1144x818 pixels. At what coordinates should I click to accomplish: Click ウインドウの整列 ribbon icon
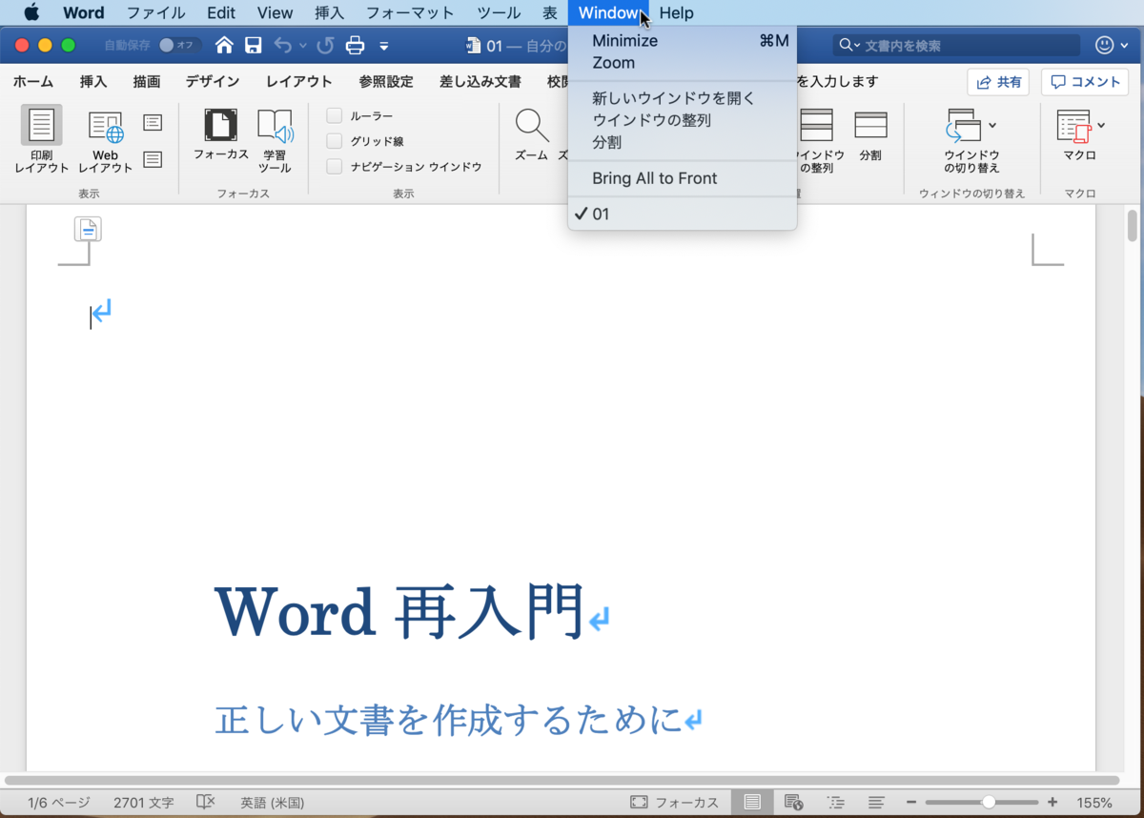coord(816,140)
